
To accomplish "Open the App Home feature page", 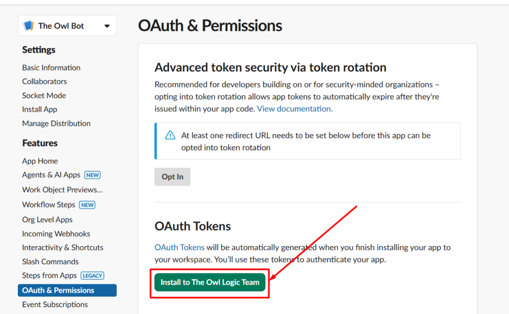I will point(40,161).
